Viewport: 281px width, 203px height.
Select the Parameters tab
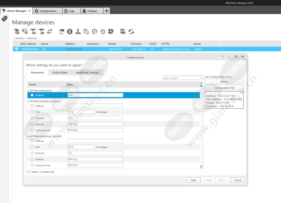pos(37,72)
